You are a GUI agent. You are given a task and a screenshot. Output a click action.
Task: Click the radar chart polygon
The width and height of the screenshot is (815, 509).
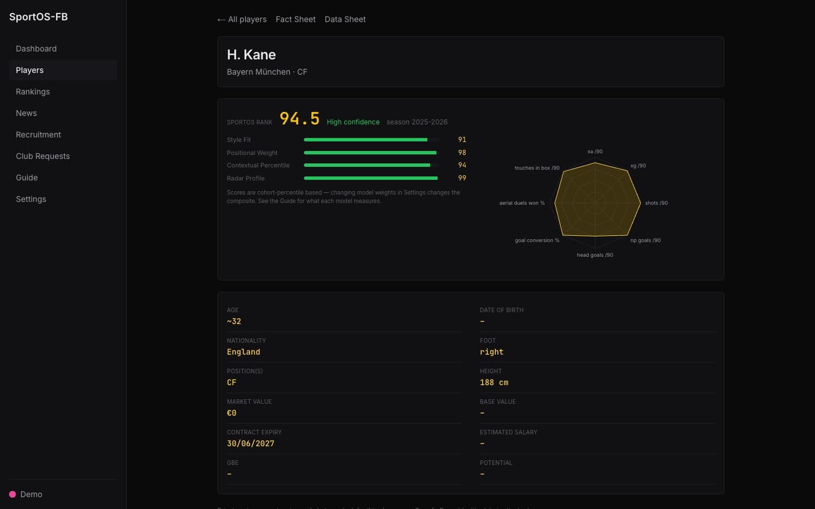597,200
